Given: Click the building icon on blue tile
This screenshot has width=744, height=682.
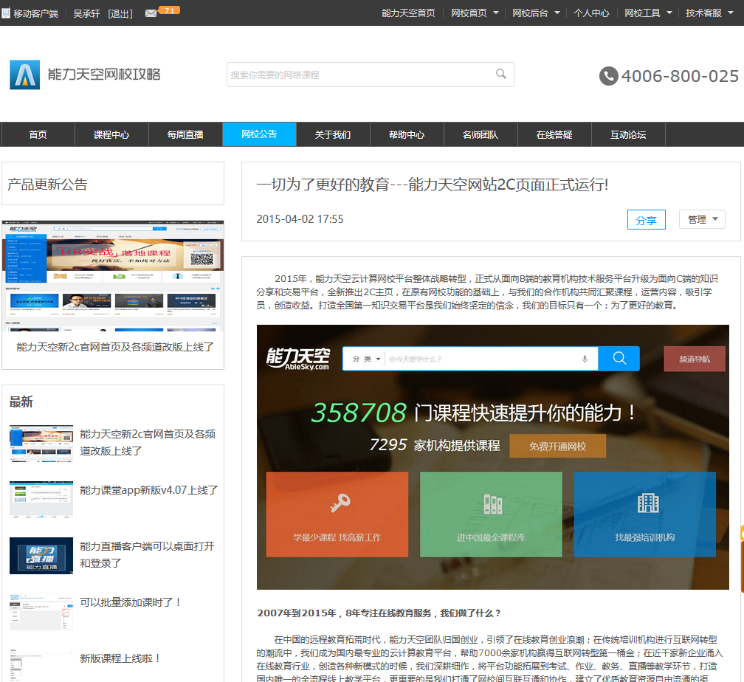Looking at the screenshot, I should 647,503.
